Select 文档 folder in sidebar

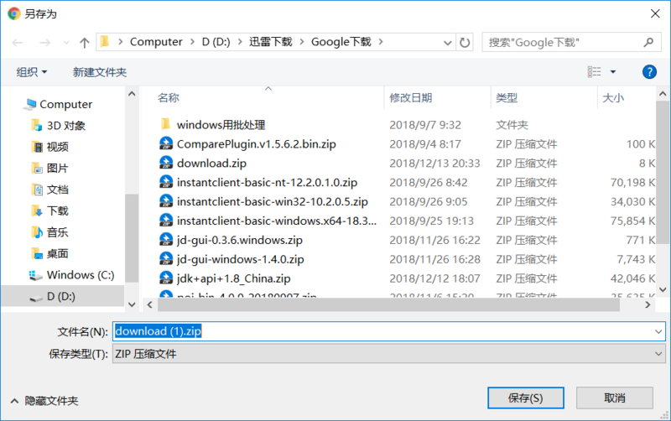click(57, 190)
